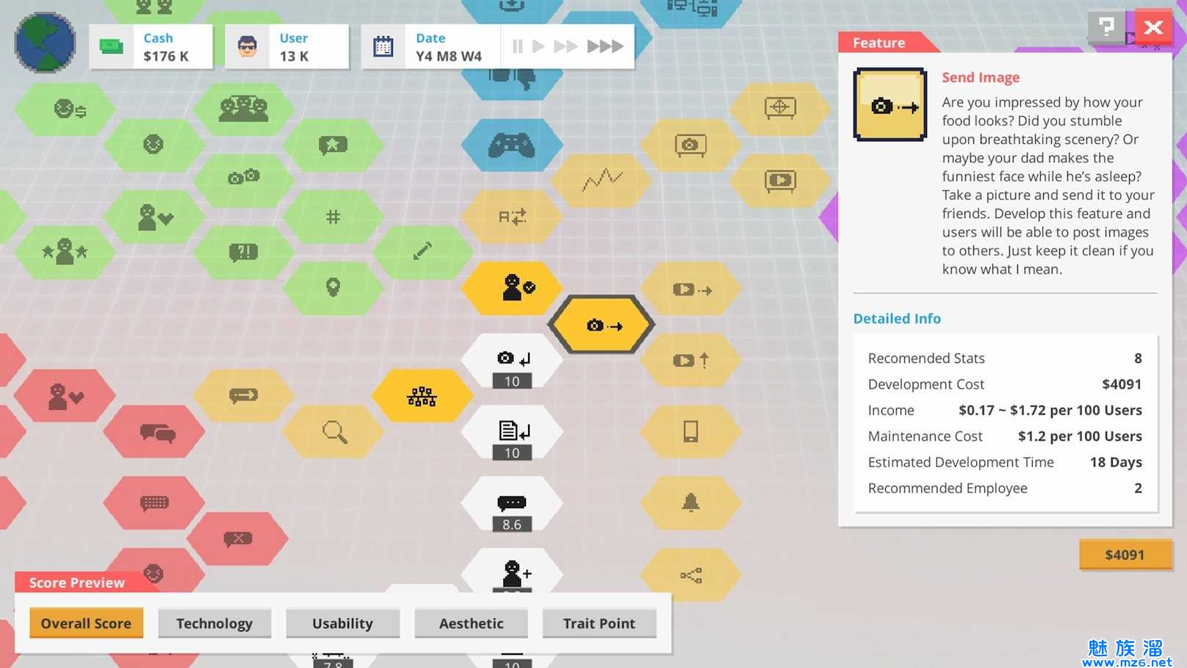Image resolution: width=1187 pixels, height=668 pixels.
Task: Set game speed to normal play
Action: 538,46
